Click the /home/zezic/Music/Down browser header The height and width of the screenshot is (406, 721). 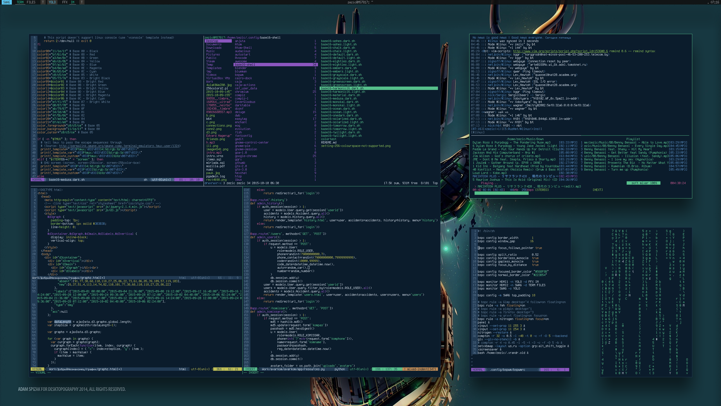525,139
